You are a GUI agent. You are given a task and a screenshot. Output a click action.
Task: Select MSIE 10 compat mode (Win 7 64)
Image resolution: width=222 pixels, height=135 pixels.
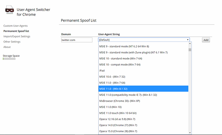point(143,65)
